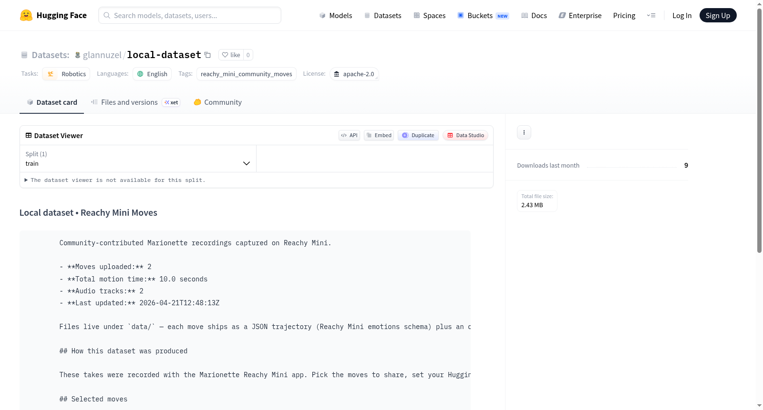
Task: Click Log In
Action: click(x=682, y=15)
